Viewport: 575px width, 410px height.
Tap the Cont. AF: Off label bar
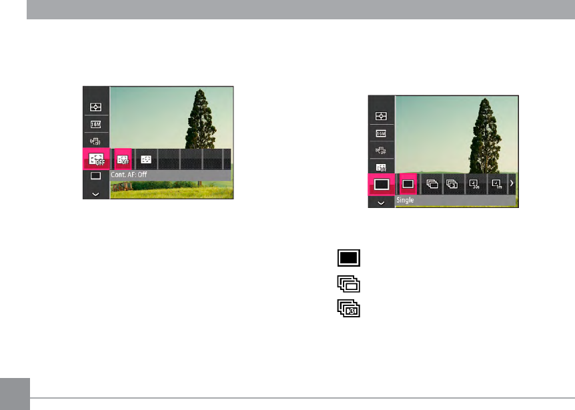click(x=171, y=175)
